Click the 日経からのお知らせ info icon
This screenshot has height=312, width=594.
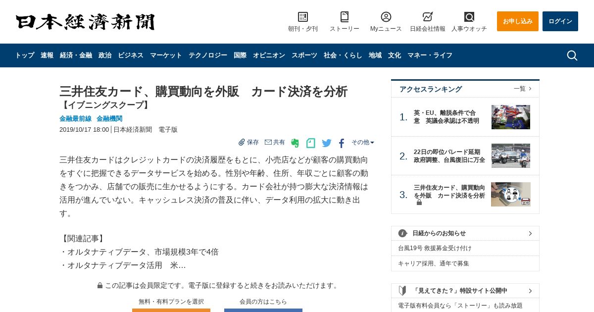[402, 233]
